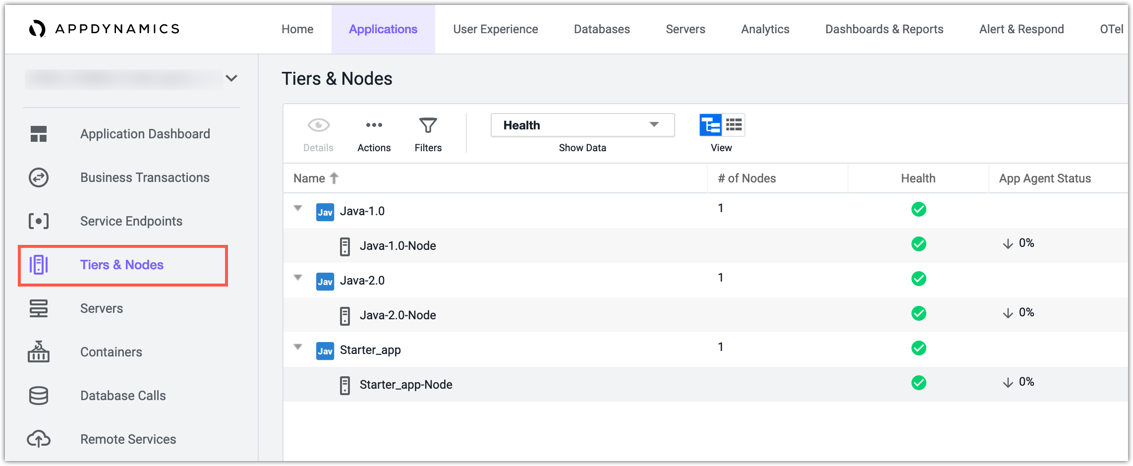1133x466 pixels.
Task: Click the Java-2.0-Node health check icon
Action: point(919,313)
